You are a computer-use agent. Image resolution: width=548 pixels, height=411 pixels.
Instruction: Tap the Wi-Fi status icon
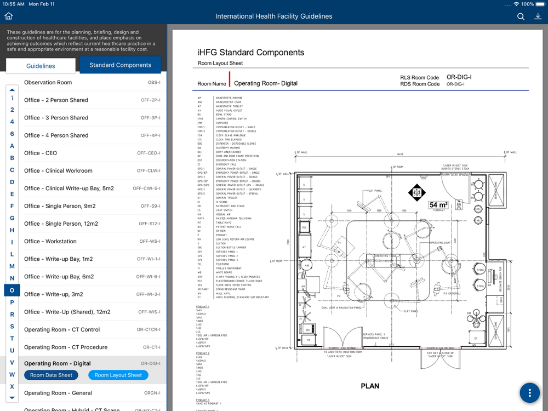[x=516, y=4]
